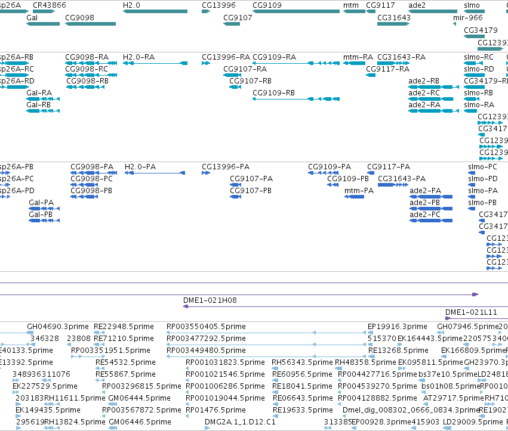
Task: Open EST RE19633.5prime
Action: pyautogui.click(x=276, y=416)
